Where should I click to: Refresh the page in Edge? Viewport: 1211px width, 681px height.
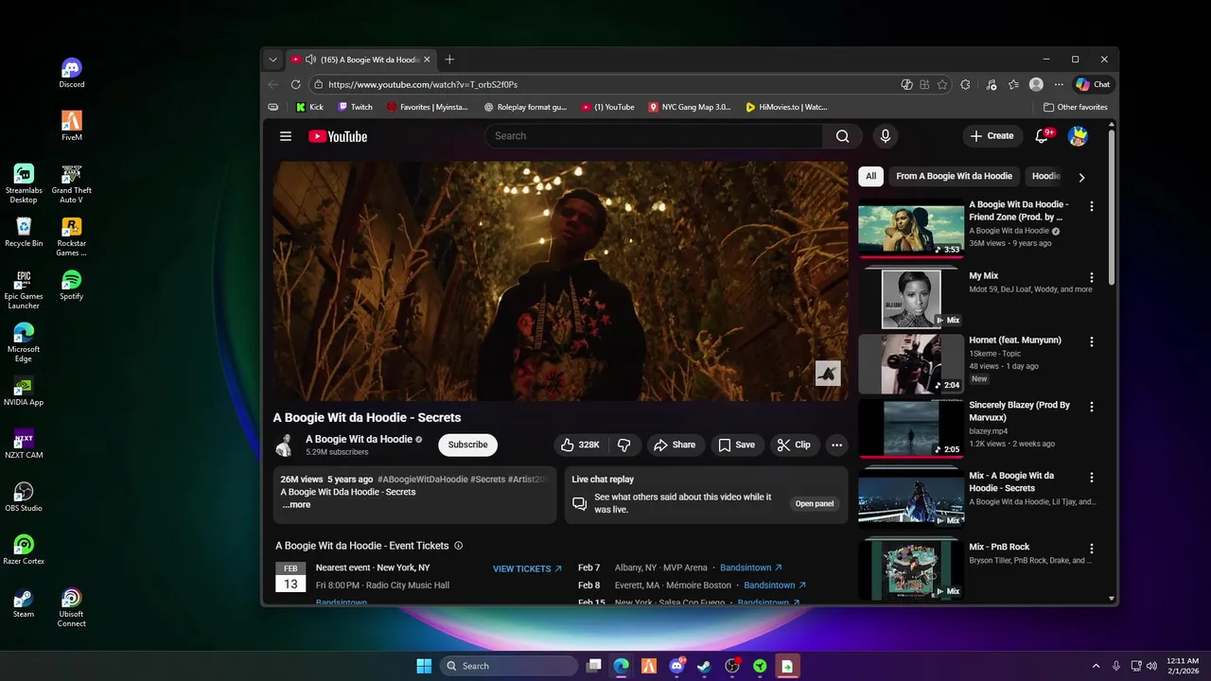[295, 84]
